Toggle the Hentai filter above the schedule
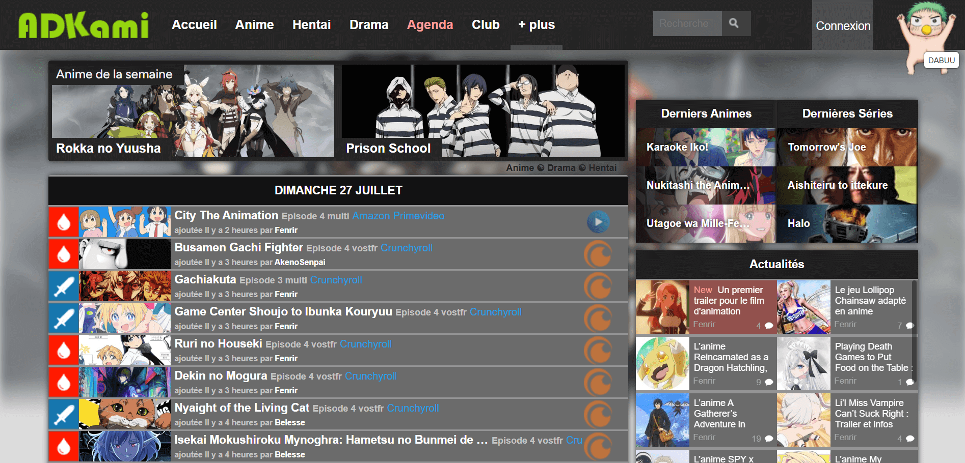The height and width of the screenshot is (463, 965). point(602,168)
